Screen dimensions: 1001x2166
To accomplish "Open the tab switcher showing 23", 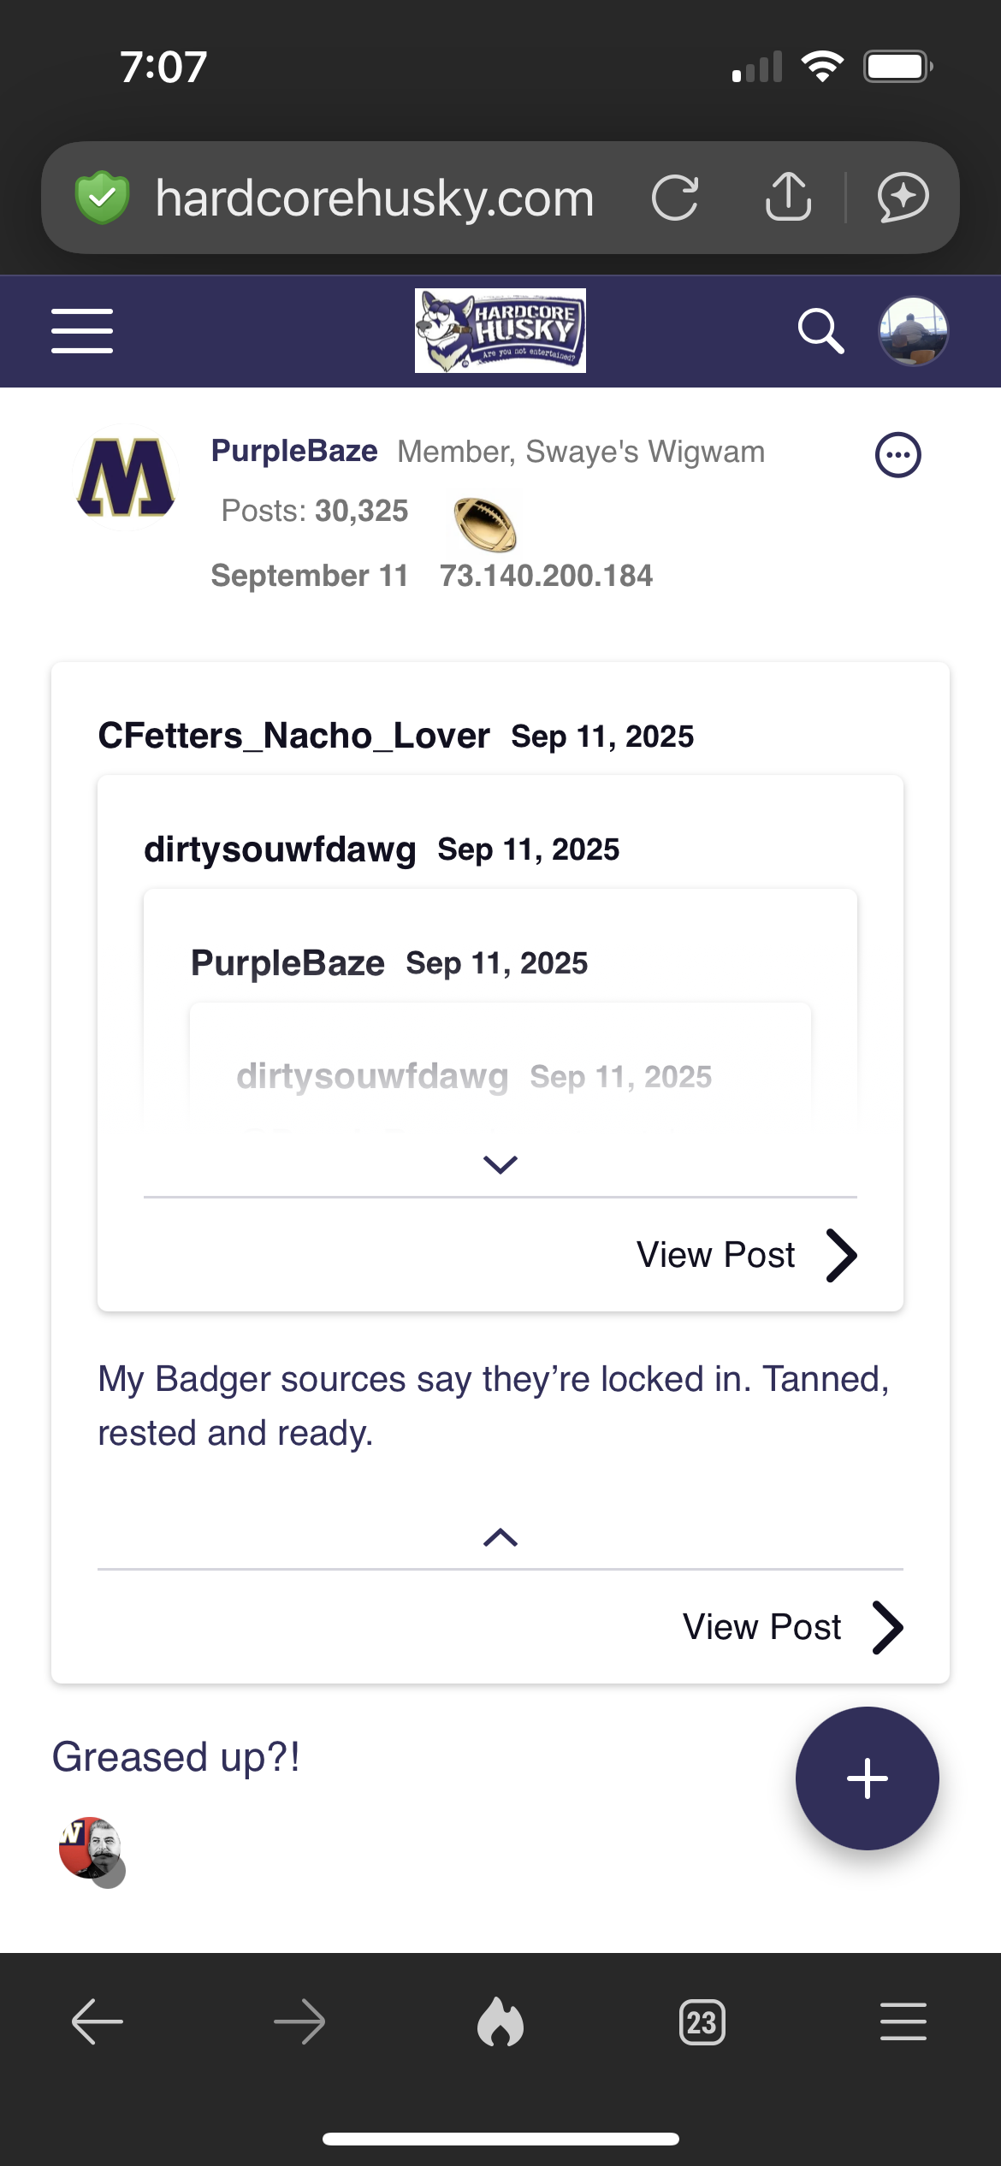I will pyautogui.click(x=702, y=2023).
